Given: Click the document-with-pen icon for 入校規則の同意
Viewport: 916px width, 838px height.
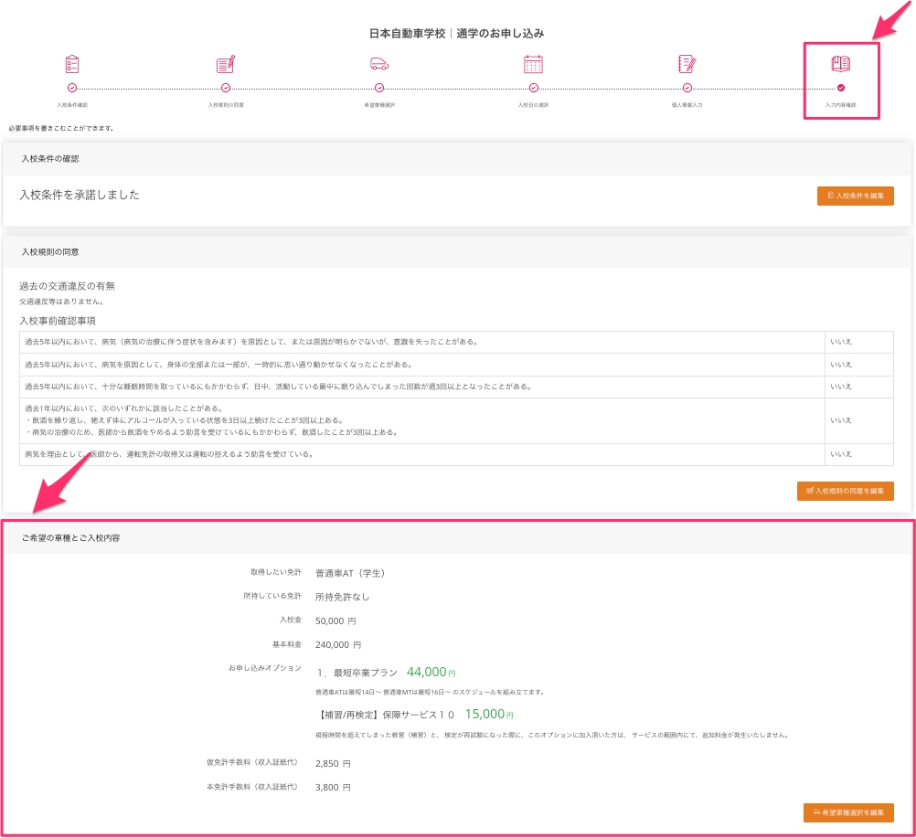Looking at the screenshot, I should coord(226,64).
